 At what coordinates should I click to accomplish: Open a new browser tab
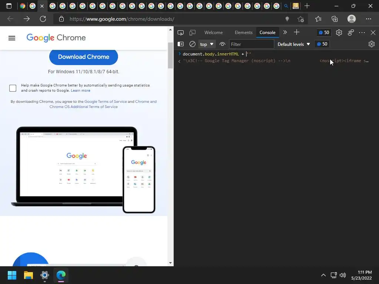pyautogui.click(x=307, y=6)
